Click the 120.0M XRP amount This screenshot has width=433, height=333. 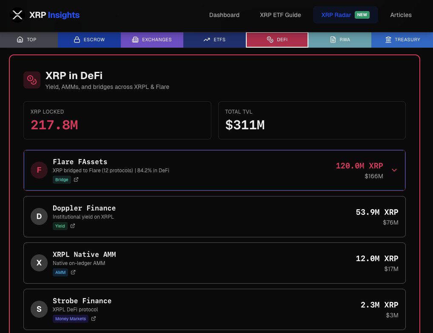coord(359,166)
